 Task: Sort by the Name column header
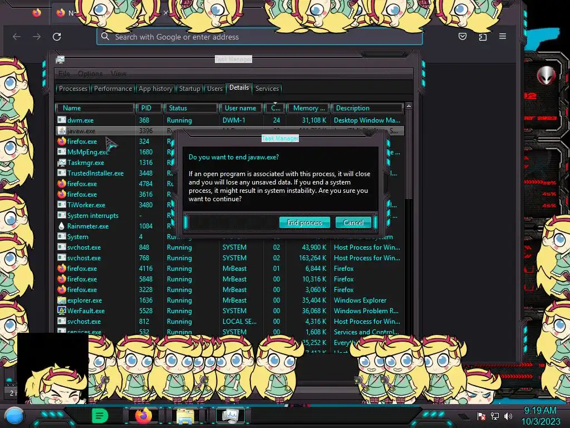pos(95,108)
